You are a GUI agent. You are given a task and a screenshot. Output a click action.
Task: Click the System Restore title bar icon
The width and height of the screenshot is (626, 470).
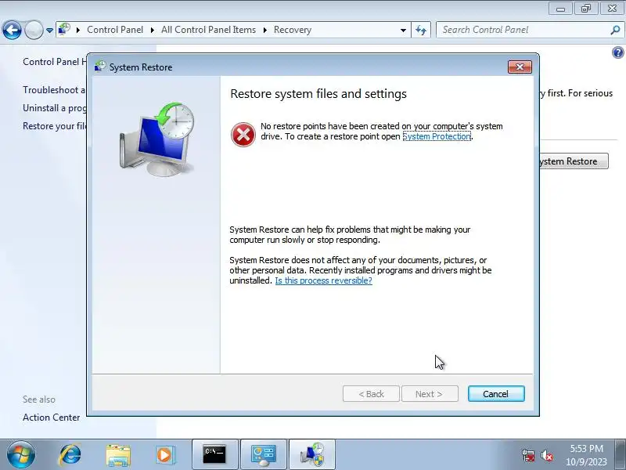[x=100, y=67]
